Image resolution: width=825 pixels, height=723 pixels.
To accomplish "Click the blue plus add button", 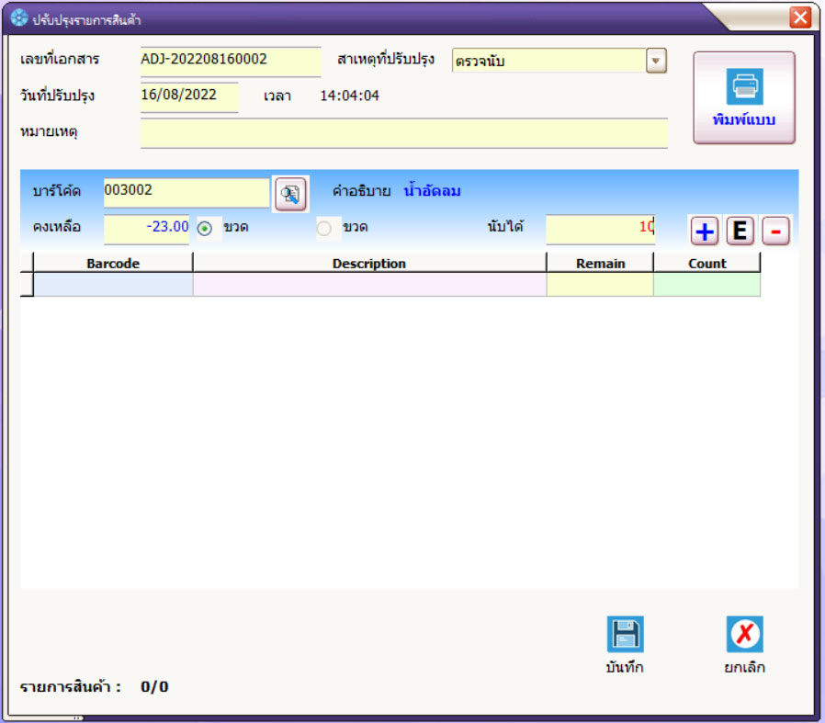I will pyautogui.click(x=705, y=232).
